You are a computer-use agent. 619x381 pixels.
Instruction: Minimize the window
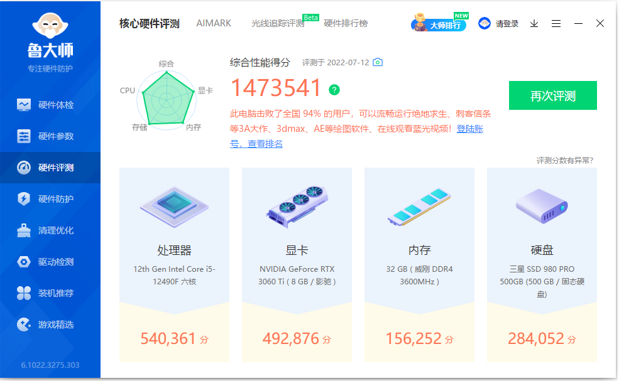[x=578, y=24]
